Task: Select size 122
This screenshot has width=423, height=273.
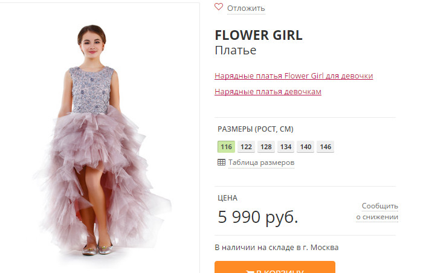Action: tap(246, 147)
